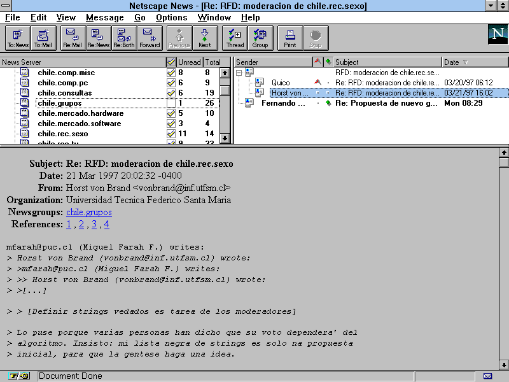Toggle read diamond on Fernando's message
This screenshot has width=509, height=382.
point(328,103)
